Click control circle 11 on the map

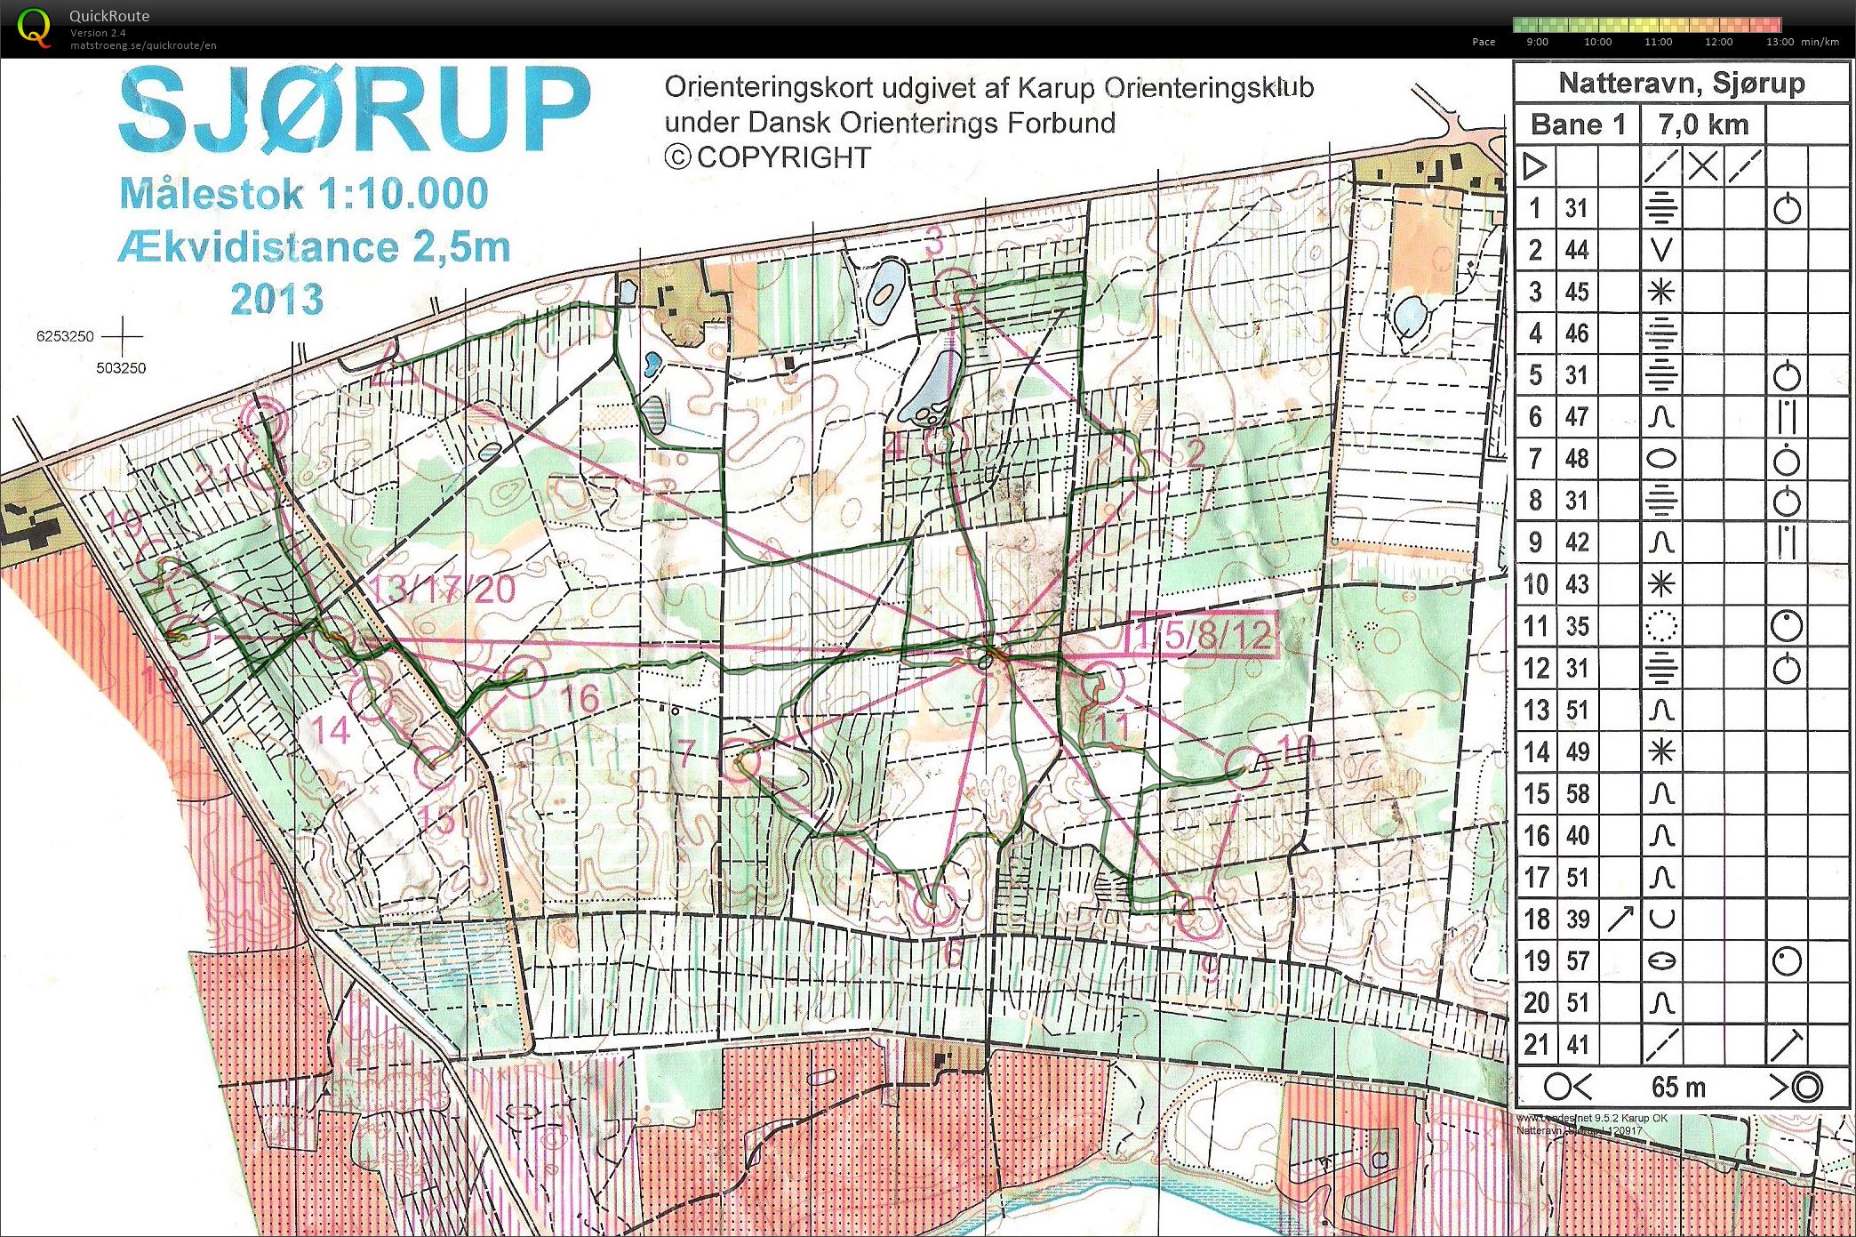coord(1104,682)
